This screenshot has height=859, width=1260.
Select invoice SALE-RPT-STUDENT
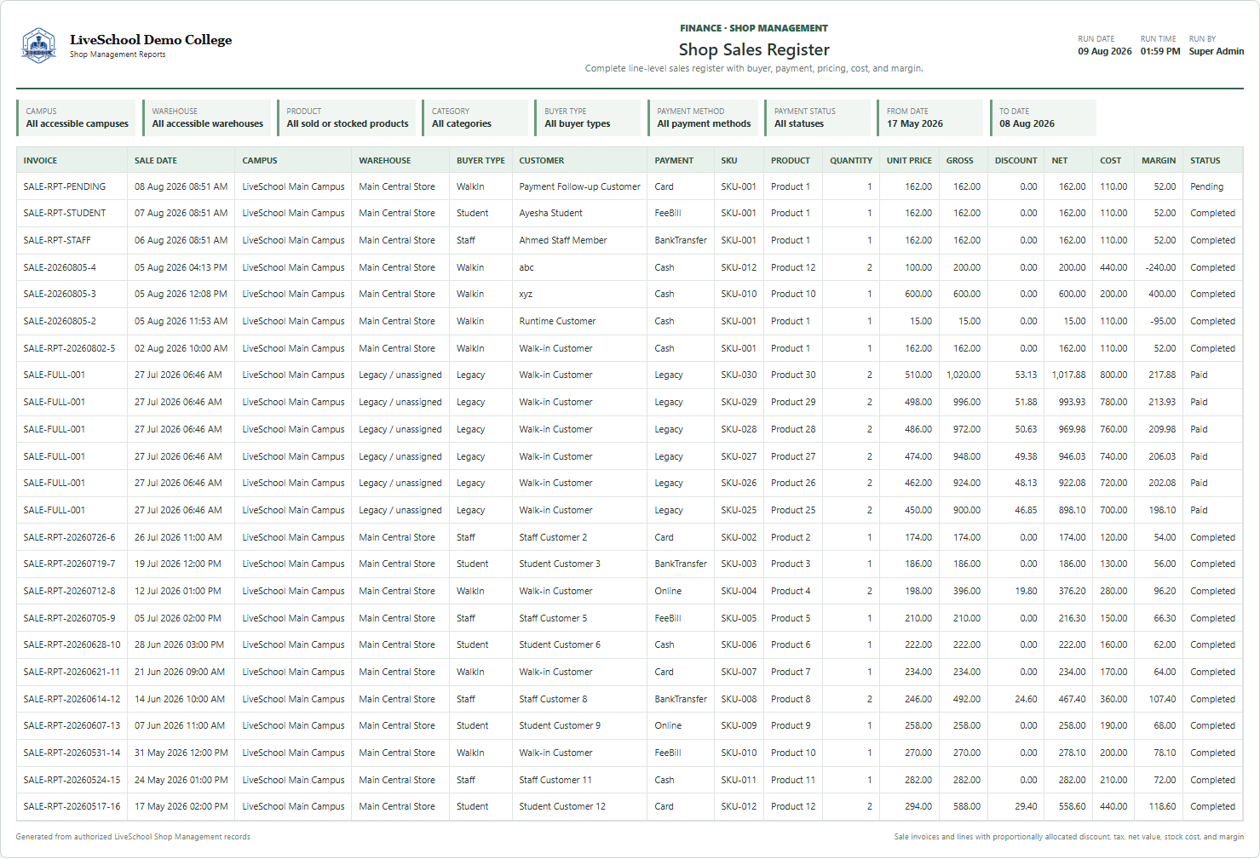(65, 213)
